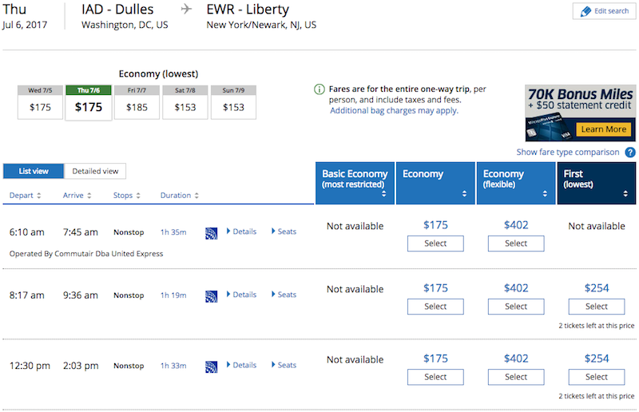Expand Details for the 12:30 pm flight
639x412 pixels.
pyautogui.click(x=241, y=365)
